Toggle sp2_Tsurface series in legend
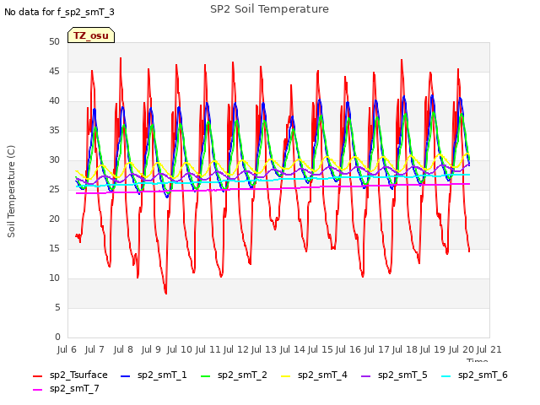The height and width of the screenshot is (405, 540). (70, 375)
